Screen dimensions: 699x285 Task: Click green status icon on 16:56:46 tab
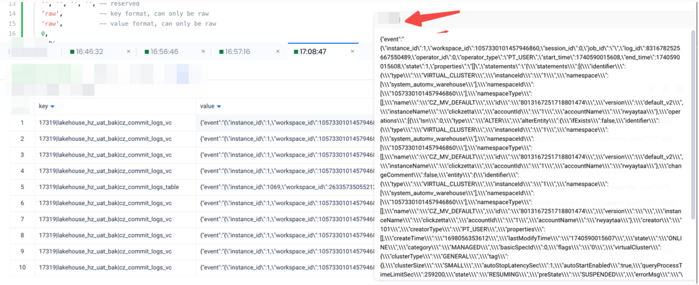pyautogui.click(x=147, y=52)
